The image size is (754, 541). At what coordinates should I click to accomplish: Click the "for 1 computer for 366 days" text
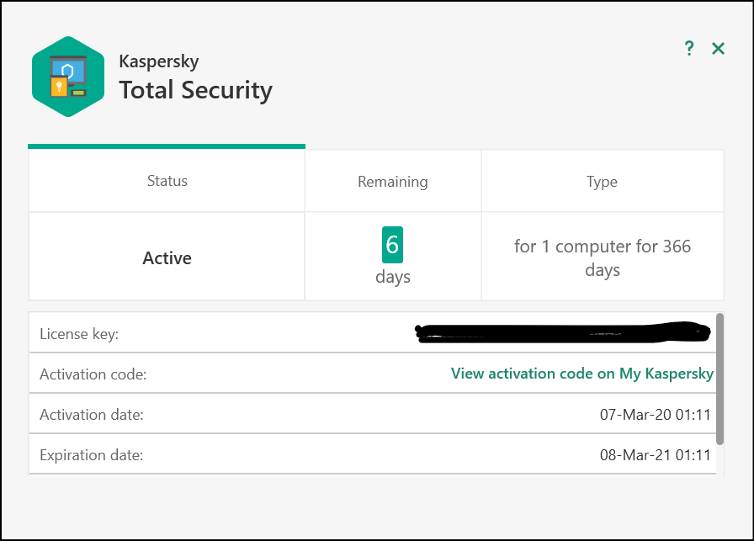pyautogui.click(x=603, y=258)
